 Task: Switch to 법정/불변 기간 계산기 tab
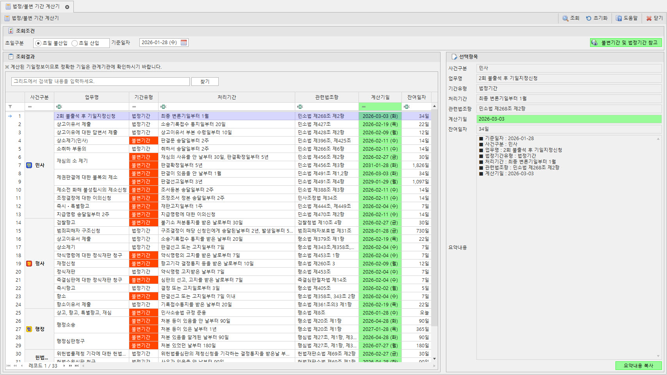click(x=36, y=7)
